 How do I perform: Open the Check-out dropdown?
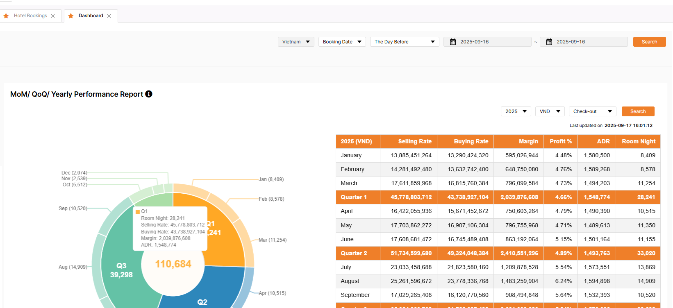pos(592,111)
